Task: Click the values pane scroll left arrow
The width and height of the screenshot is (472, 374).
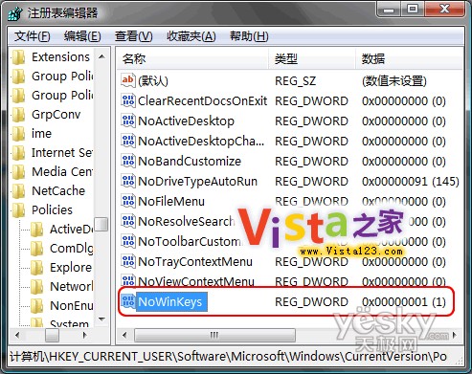Action: click(124, 335)
